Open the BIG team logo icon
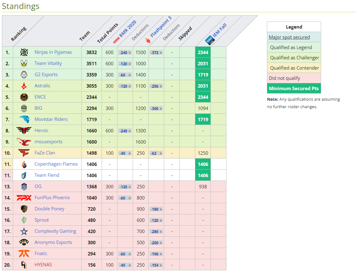The image size is (356, 275). (x=24, y=108)
